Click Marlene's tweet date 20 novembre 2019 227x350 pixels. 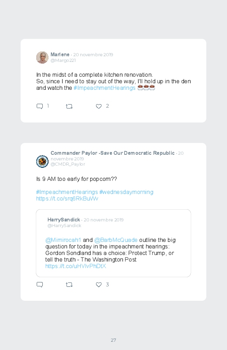(93, 54)
